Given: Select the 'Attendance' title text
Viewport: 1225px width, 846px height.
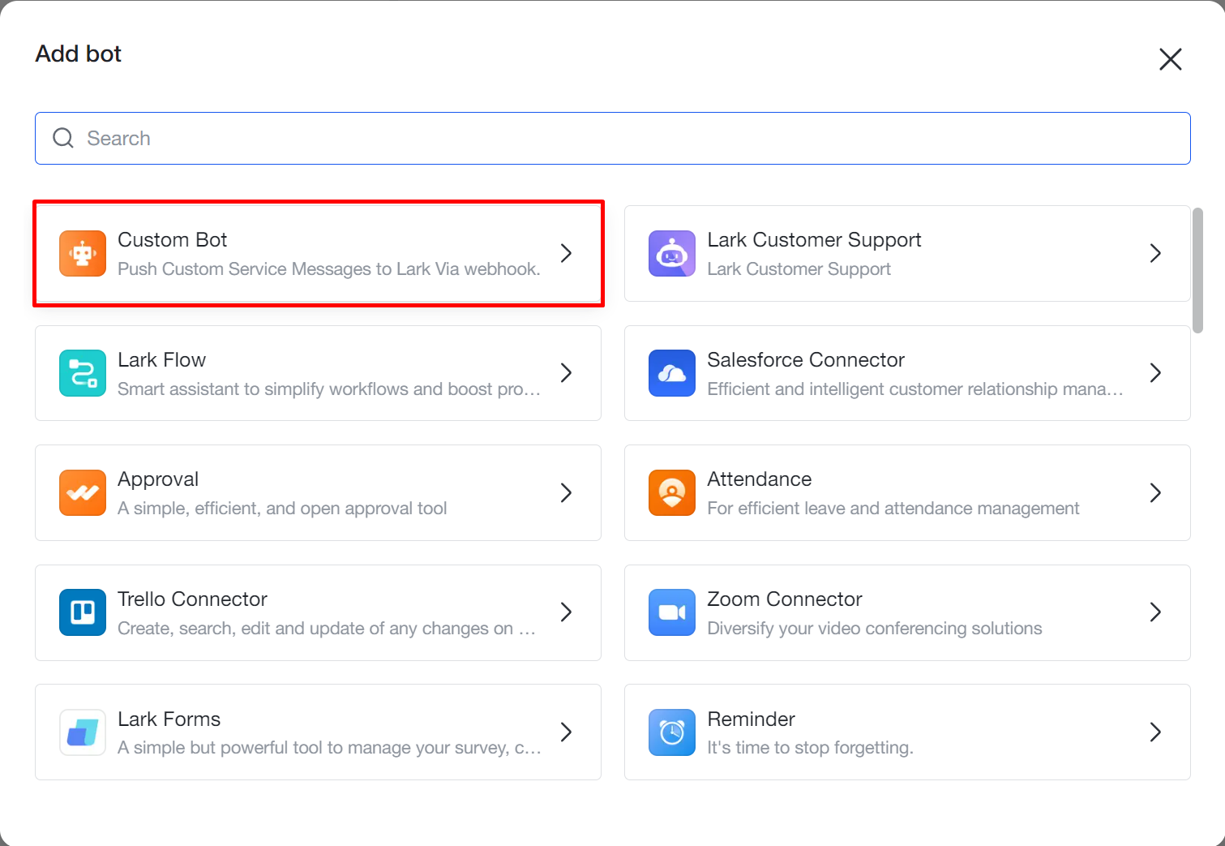Looking at the screenshot, I should point(759,479).
